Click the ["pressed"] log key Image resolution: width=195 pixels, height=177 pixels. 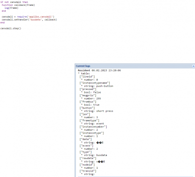tap(88, 89)
